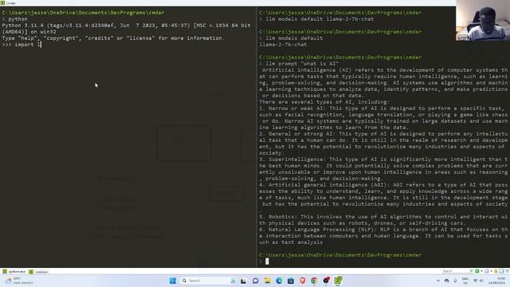Switch to the python.exe console tab

coord(14,271)
